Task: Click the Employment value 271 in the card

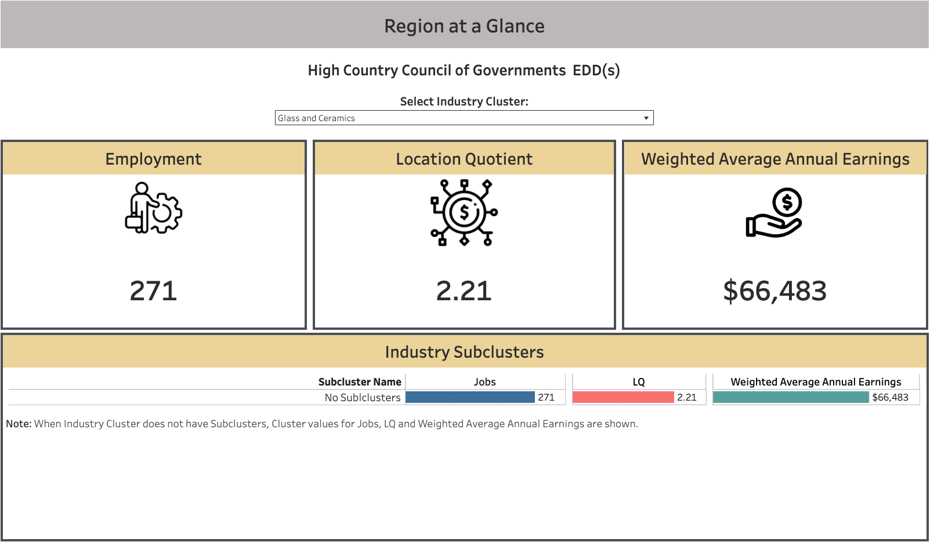Action: tap(153, 291)
